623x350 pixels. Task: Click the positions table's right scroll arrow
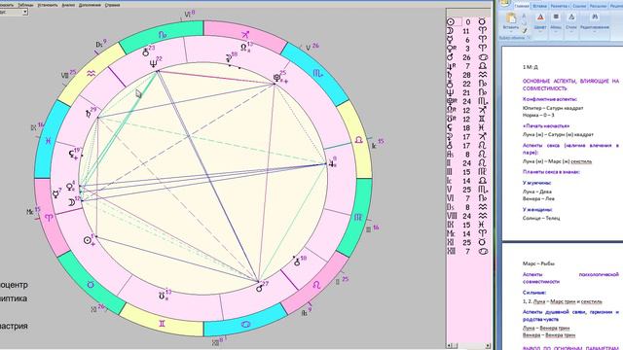click(x=488, y=346)
